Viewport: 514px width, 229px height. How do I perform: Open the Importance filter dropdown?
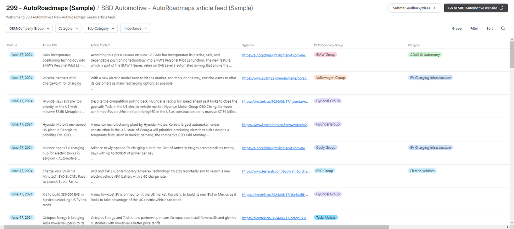[x=135, y=28]
